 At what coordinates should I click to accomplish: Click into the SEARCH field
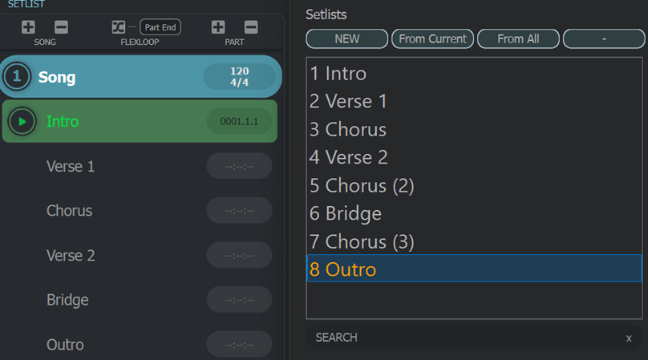(x=457, y=338)
